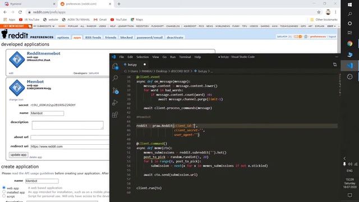Open the notification center icon
Viewport: 359px width, 202px height.
click(x=349, y=195)
